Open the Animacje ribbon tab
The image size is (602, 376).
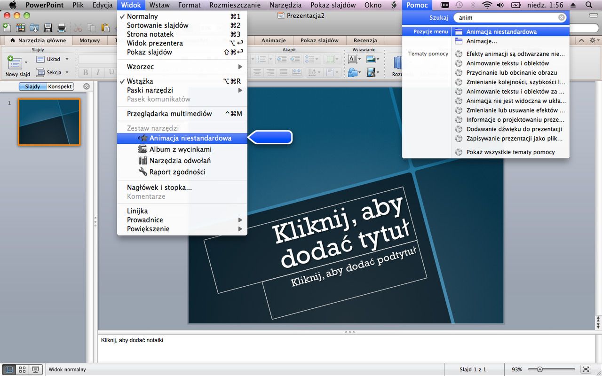[274, 40]
